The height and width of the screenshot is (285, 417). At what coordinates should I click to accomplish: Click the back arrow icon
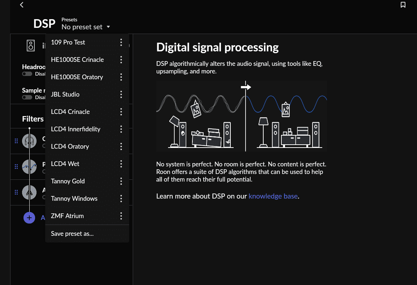(22, 5)
